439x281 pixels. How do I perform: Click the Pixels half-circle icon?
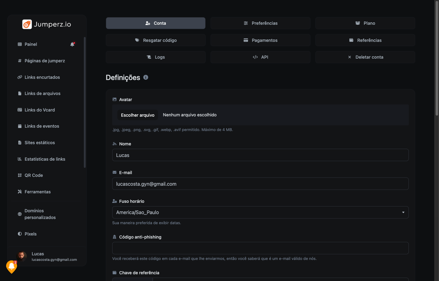(x=20, y=234)
